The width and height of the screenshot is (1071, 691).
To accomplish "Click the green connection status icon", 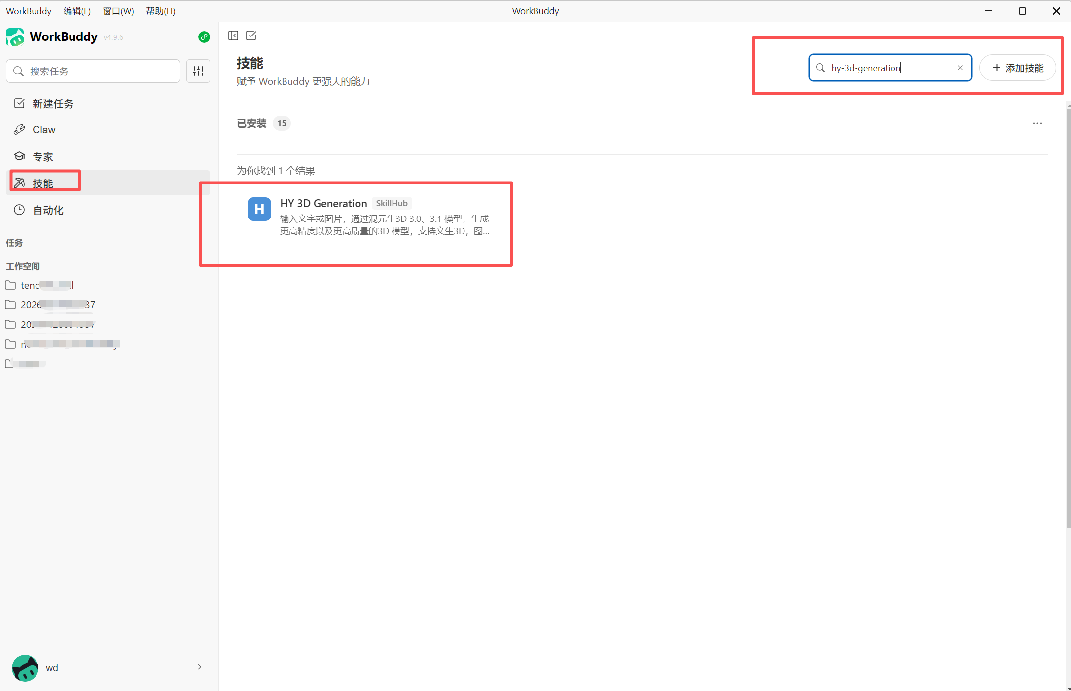I will 204,37.
